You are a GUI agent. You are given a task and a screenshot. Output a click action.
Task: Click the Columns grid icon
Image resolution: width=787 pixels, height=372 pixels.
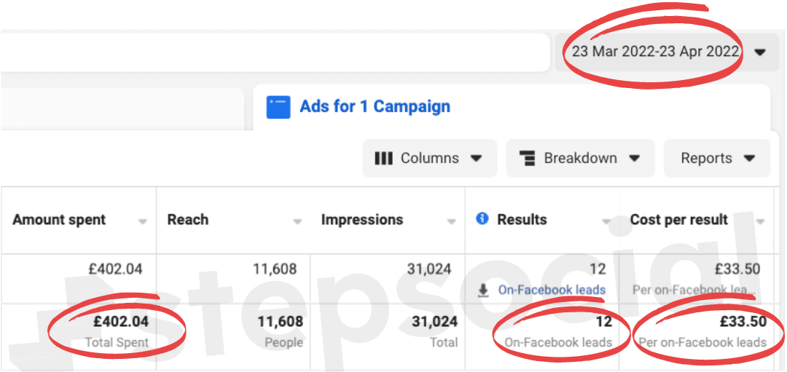384,158
